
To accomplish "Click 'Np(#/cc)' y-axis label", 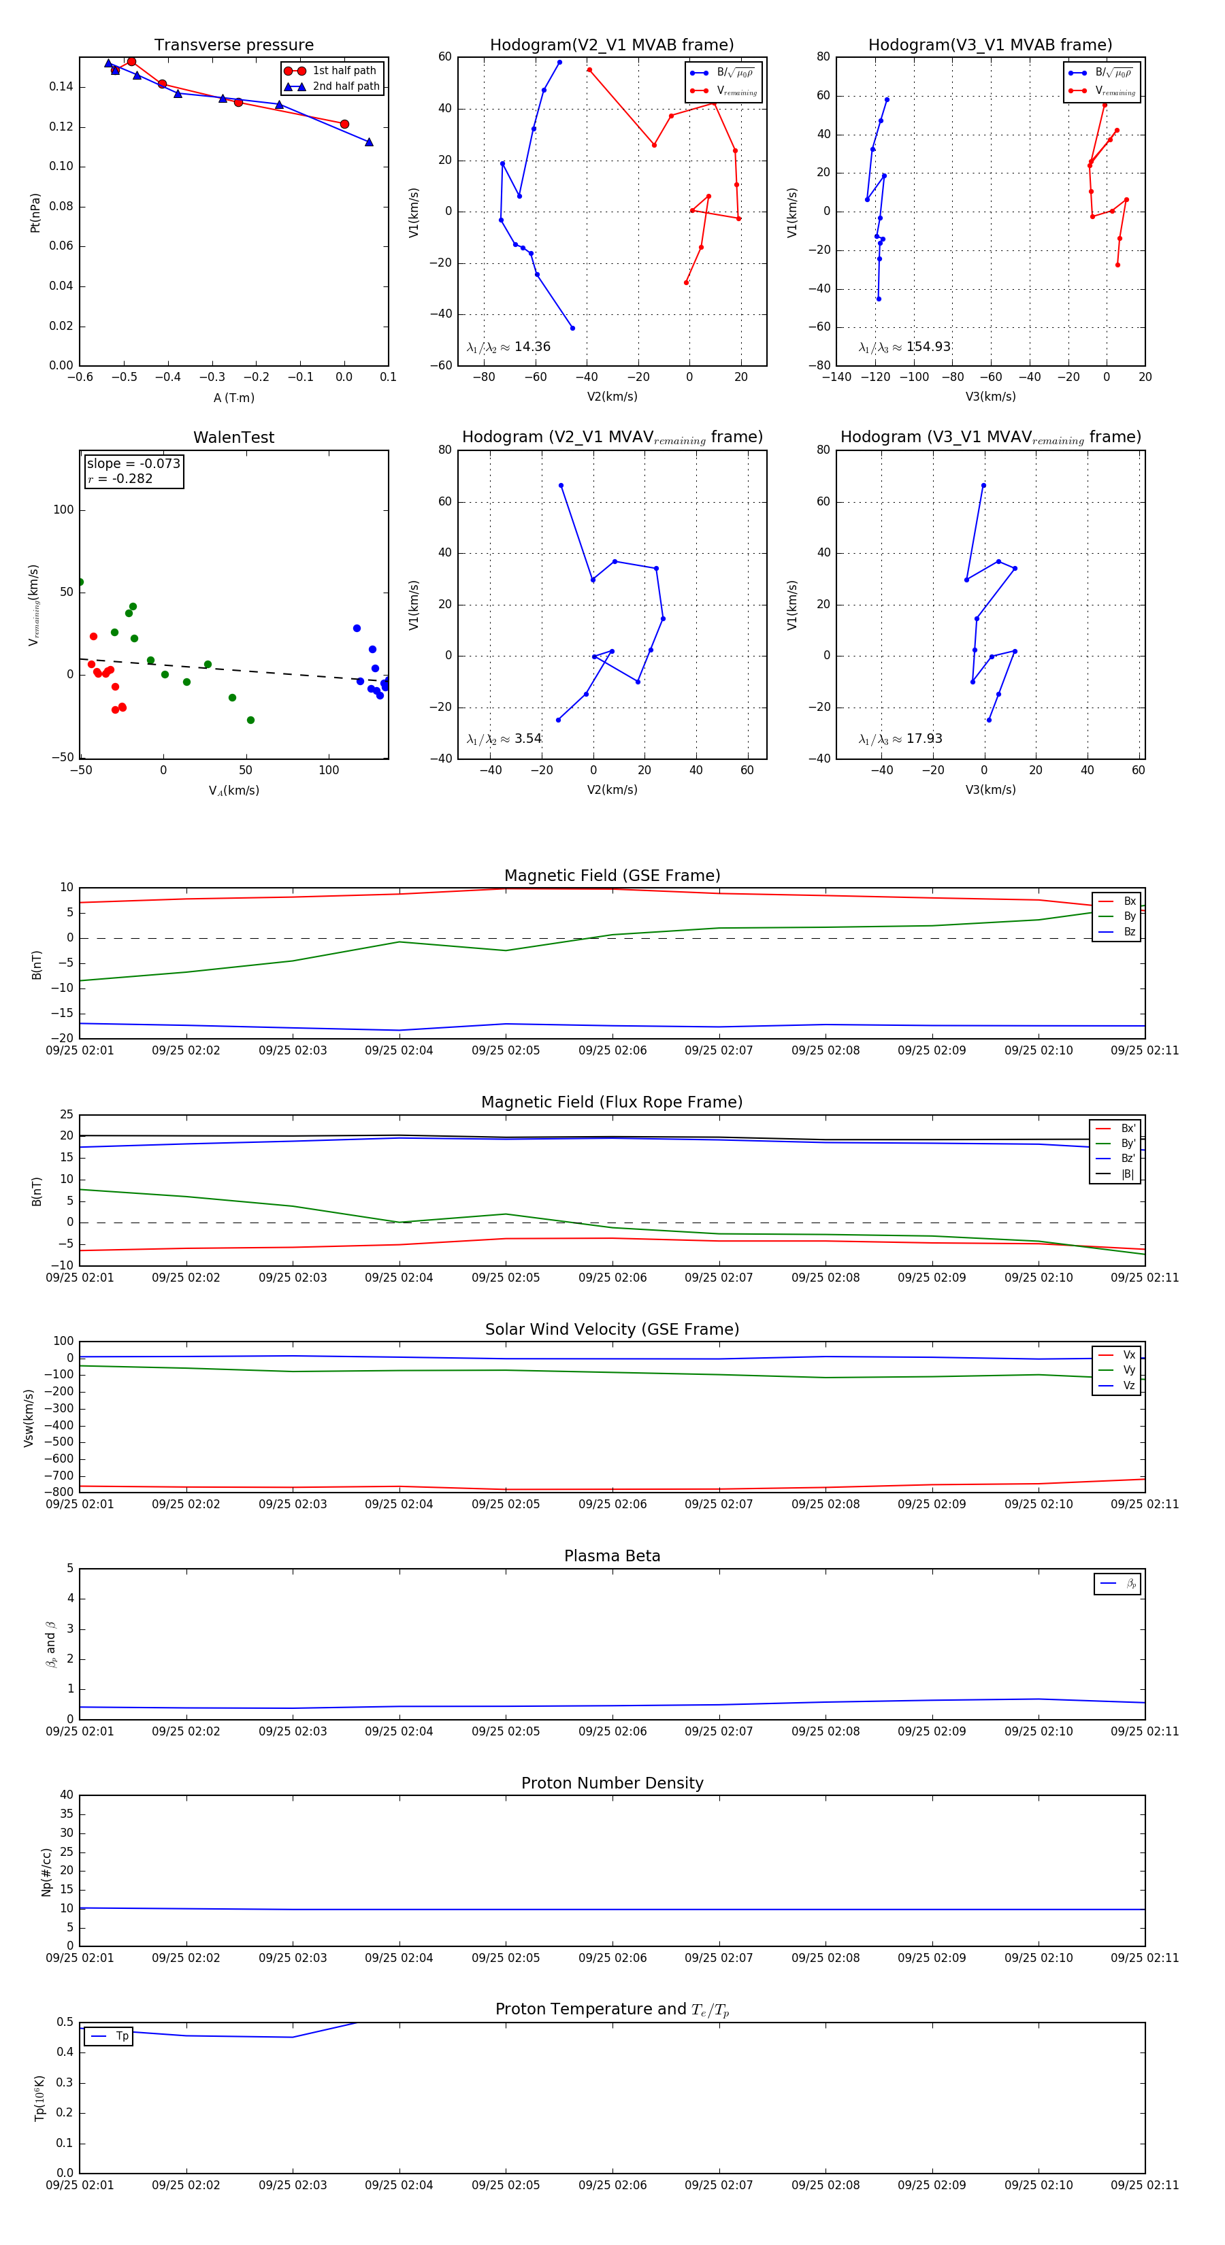I will [x=46, y=1872].
